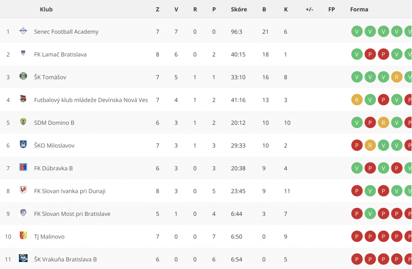Click the orange R form badge for ŠKO Miloslavov
412x269 pixels.
[x=370, y=145]
